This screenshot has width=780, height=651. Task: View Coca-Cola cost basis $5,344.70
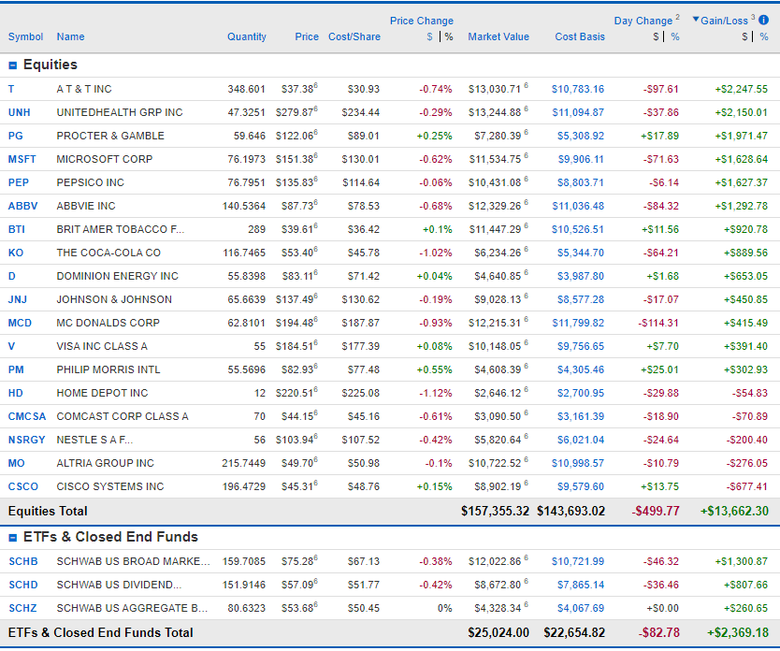581,253
